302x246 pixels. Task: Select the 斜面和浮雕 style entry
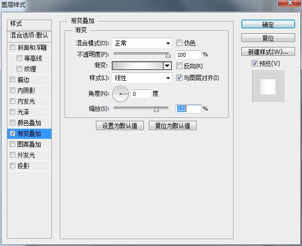point(29,47)
